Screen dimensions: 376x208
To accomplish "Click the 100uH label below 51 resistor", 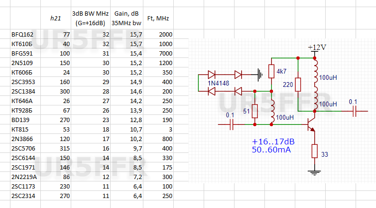I will click(x=285, y=117).
